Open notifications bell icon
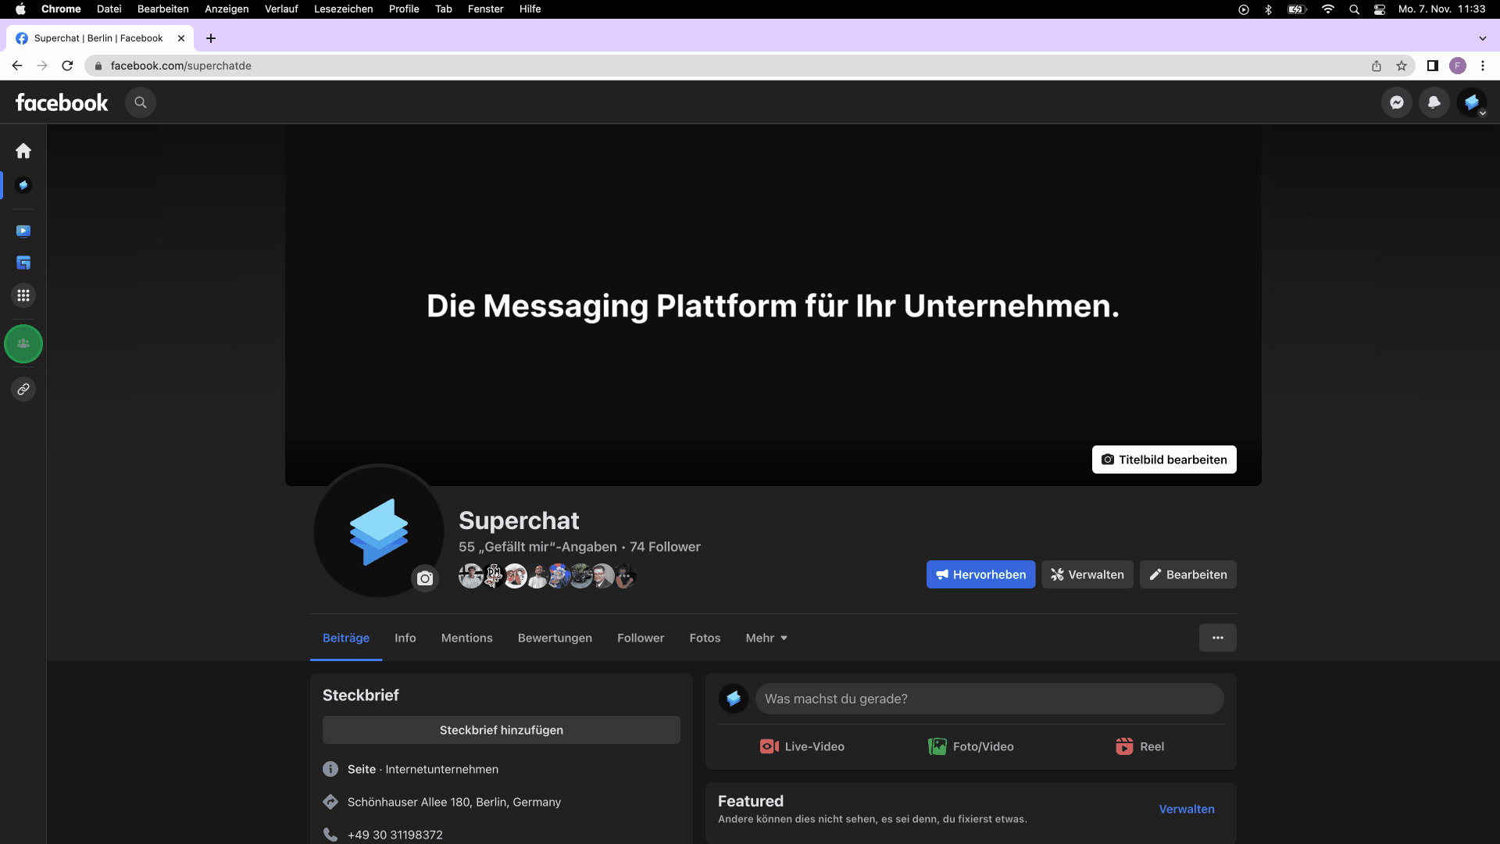 click(1434, 102)
